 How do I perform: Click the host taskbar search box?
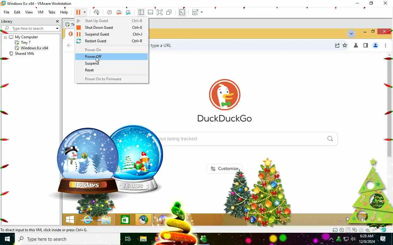[x=68, y=239]
